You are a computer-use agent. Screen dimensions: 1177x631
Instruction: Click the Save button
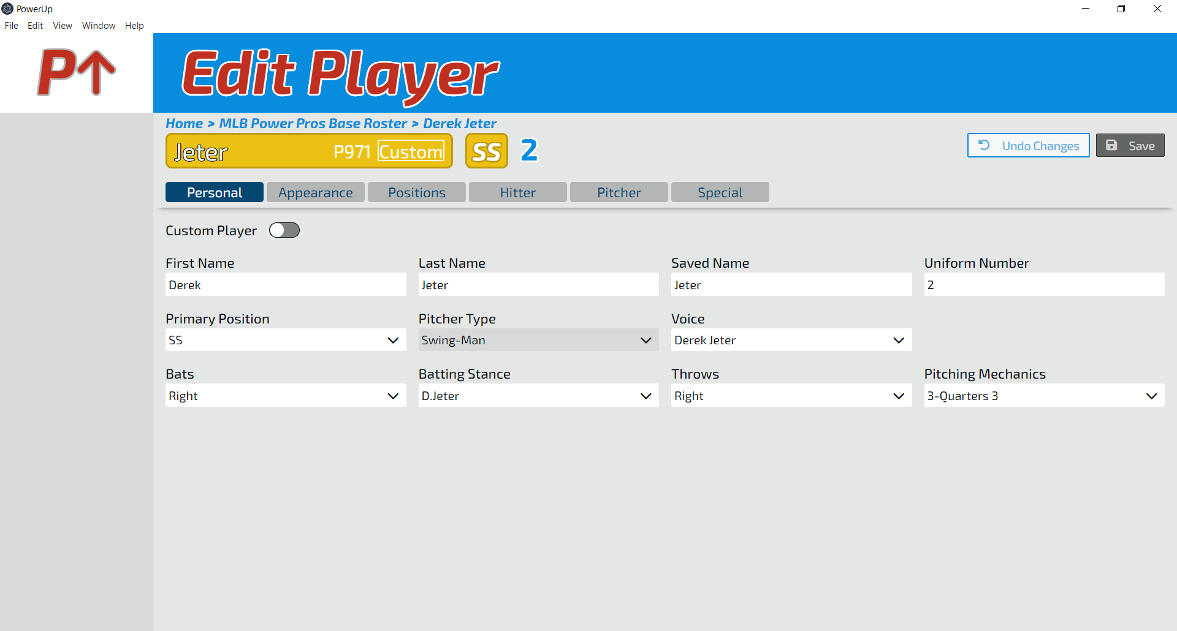tap(1130, 145)
